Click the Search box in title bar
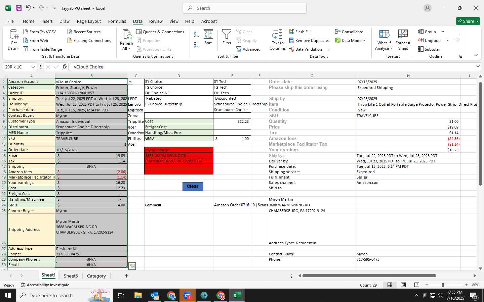Viewport: 484px width, 302px height. click(x=245, y=8)
